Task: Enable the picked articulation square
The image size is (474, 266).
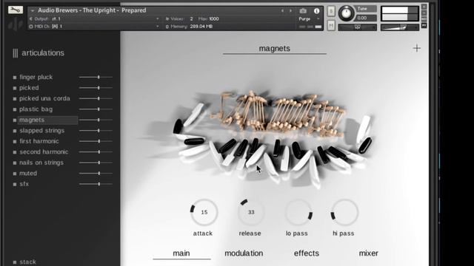Action: [15, 88]
